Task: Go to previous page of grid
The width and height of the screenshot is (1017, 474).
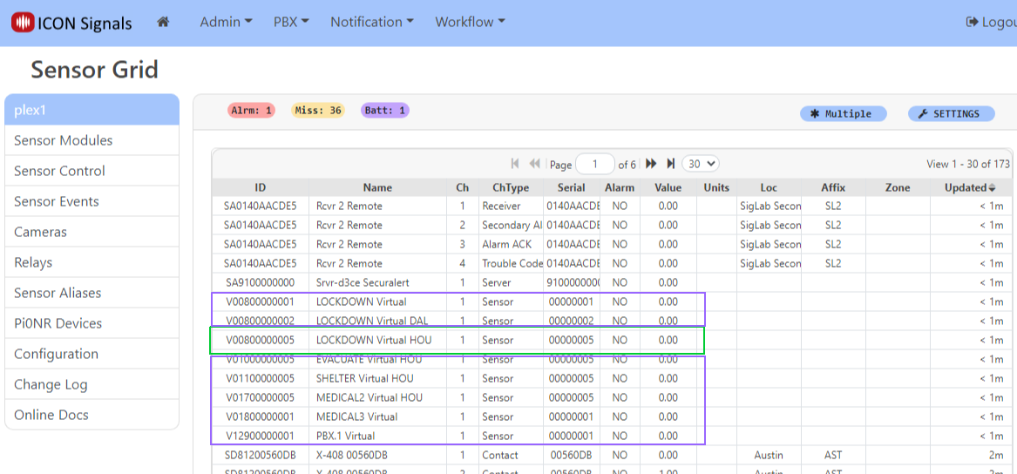Action: (534, 164)
